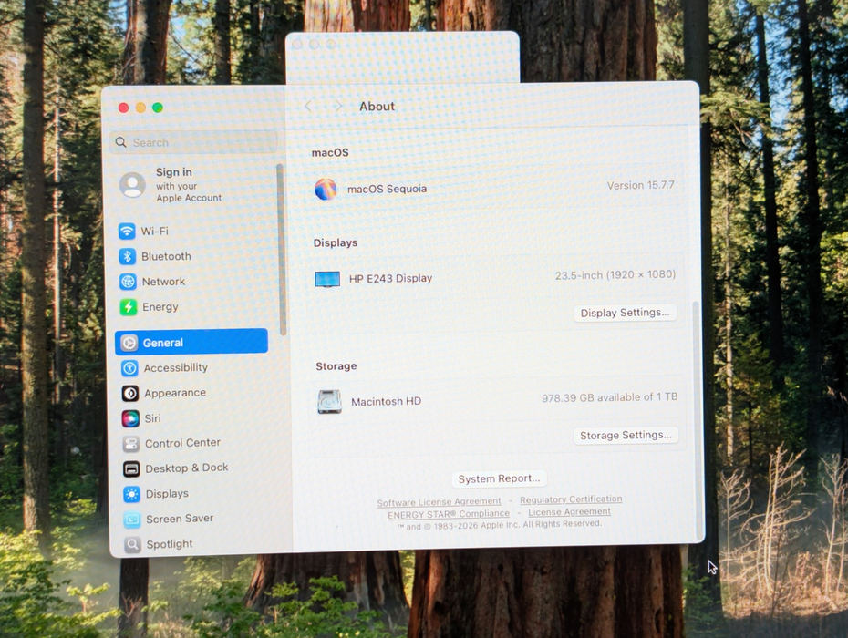Click the Energy lightning bolt icon

(x=129, y=306)
